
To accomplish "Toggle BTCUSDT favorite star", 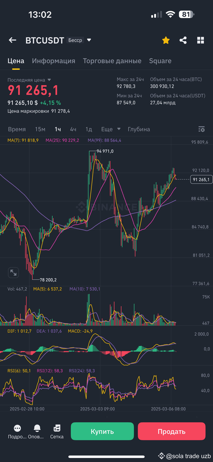I will tap(166, 40).
